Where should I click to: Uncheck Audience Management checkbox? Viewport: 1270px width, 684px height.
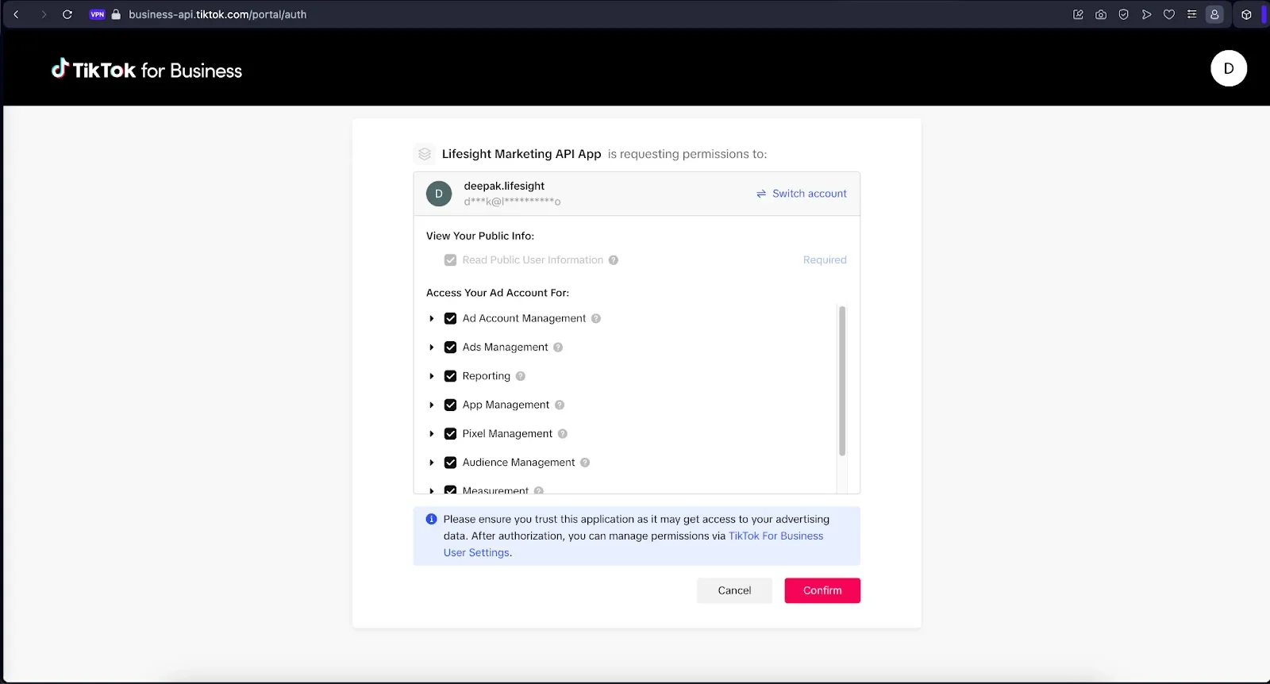[x=450, y=463]
